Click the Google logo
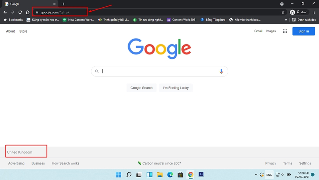Image resolution: width=319 pixels, height=180 pixels. (x=159, y=48)
